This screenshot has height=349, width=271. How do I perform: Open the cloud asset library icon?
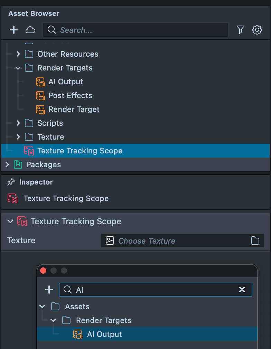[x=30, y=30]
